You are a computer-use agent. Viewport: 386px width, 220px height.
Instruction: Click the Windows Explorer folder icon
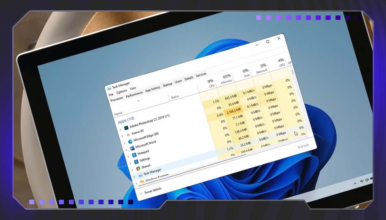tap(142, 181)
